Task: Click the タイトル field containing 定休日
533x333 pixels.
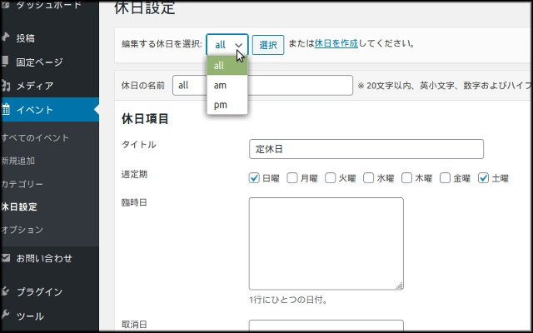Action: coord(366,149)
